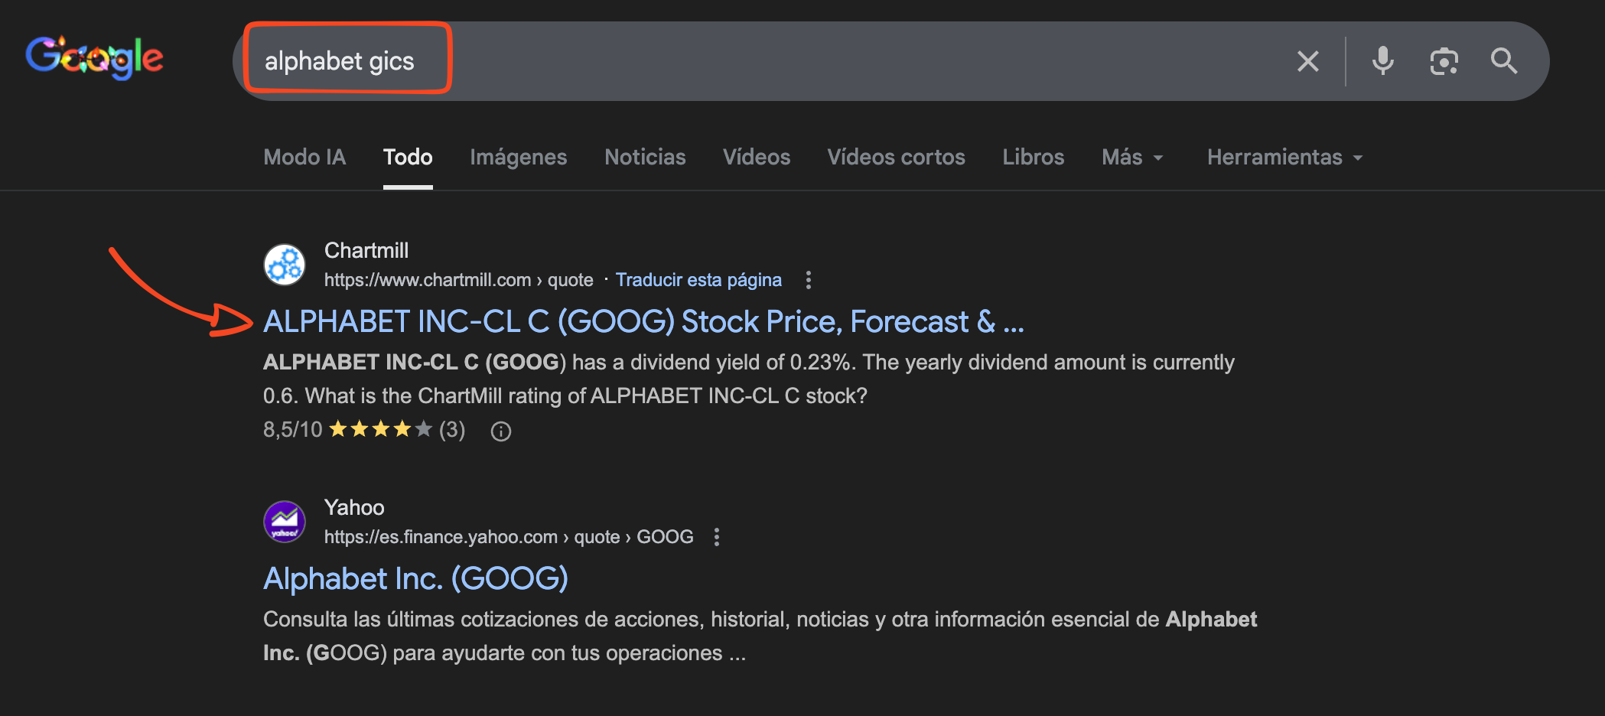Open ALPHABET INC-CL C (GOOG) Stock Price link
This screenshot has height=716, width=1605.
coord(643,322)
